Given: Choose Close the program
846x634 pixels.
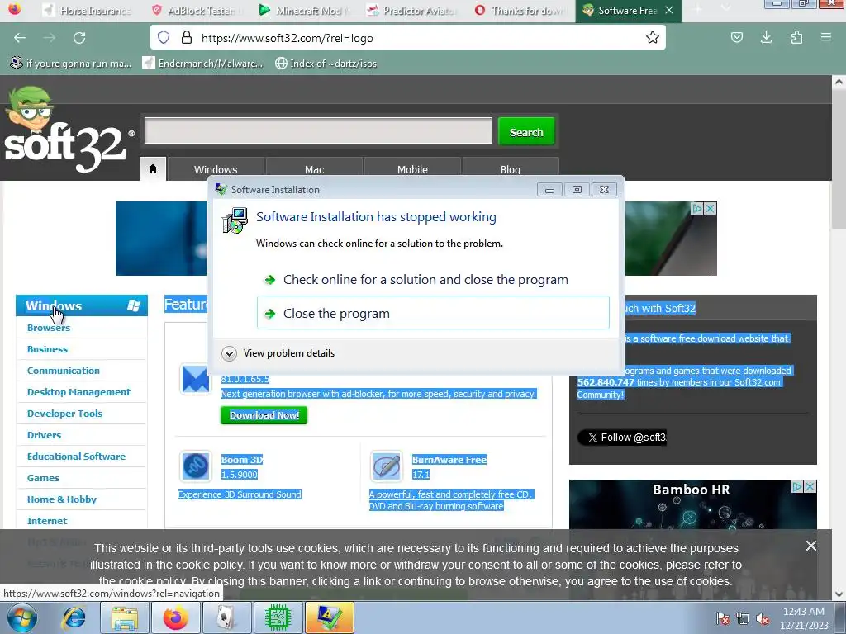Looking at the screenshot, I should coord(433,313).
